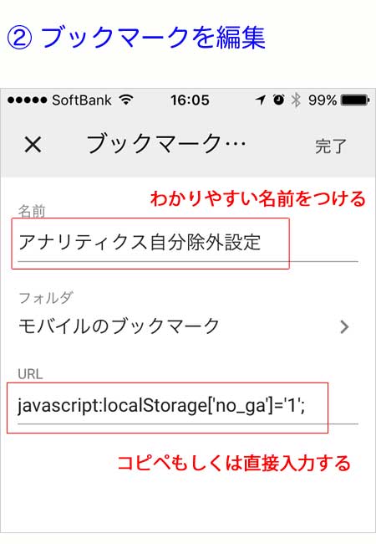Click the Bluetooth status icon
376x544 pixels.
[x=296, y=100]
